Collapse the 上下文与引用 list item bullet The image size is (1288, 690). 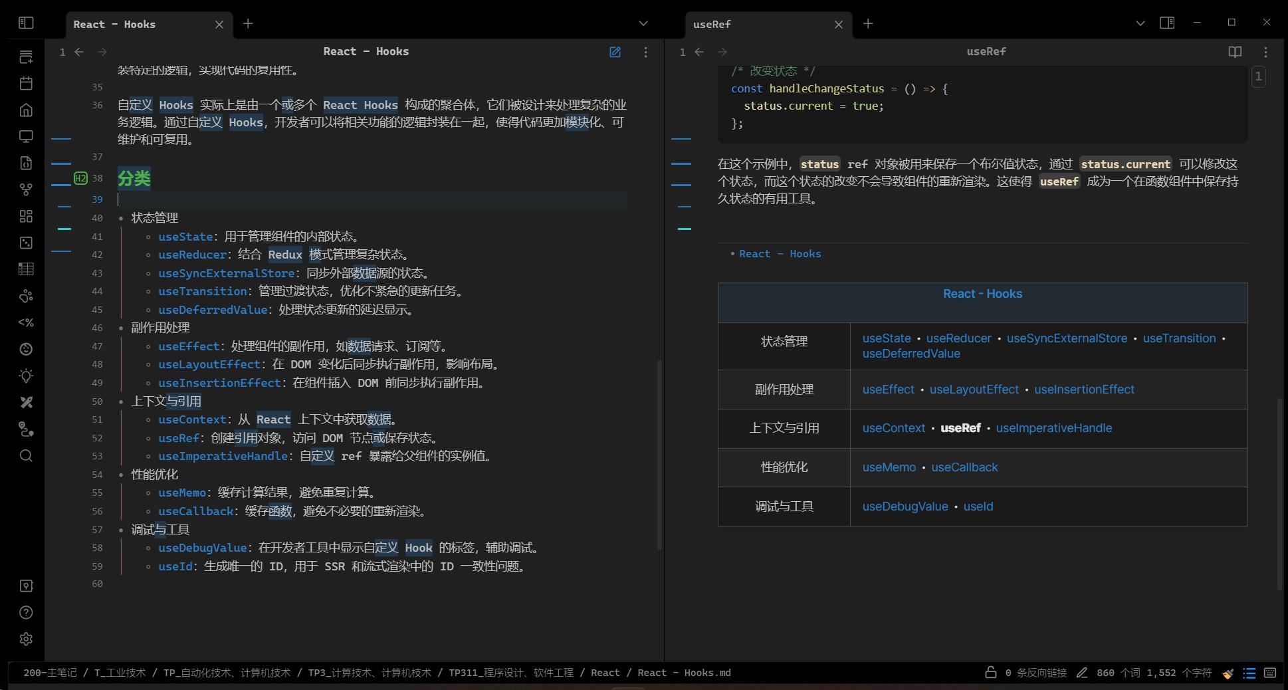coord(121,402)
